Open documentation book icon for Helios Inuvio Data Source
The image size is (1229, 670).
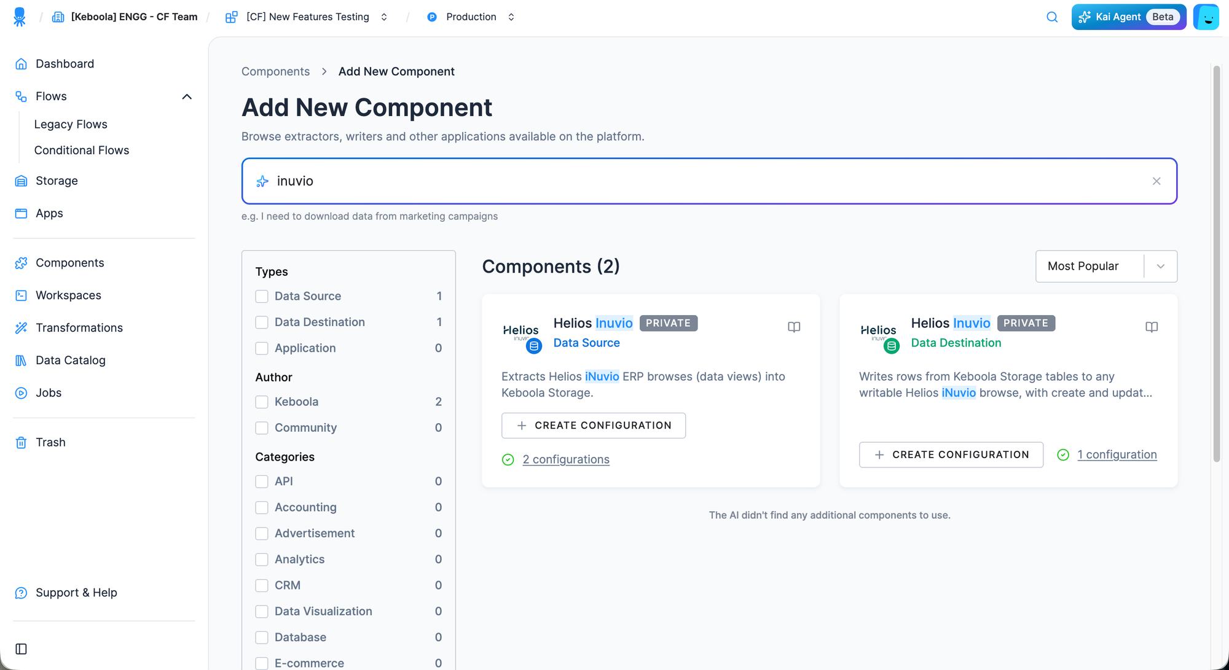(x=794, y=327)
